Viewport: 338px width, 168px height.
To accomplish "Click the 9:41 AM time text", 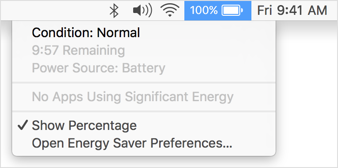I will coord(302,11).
